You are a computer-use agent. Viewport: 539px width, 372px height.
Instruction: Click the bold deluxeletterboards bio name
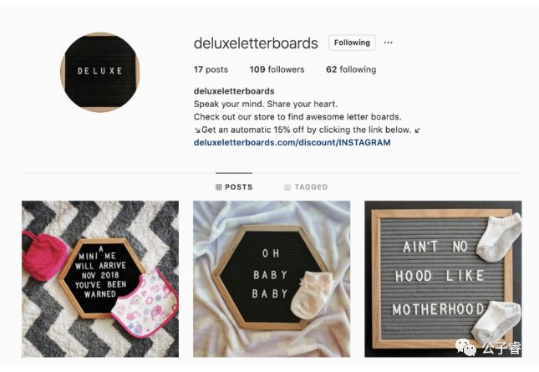pos(234,91)
